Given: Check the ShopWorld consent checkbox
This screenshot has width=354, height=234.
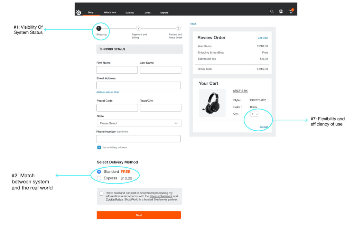Looking at the screenshot, I should pos(101,194).
